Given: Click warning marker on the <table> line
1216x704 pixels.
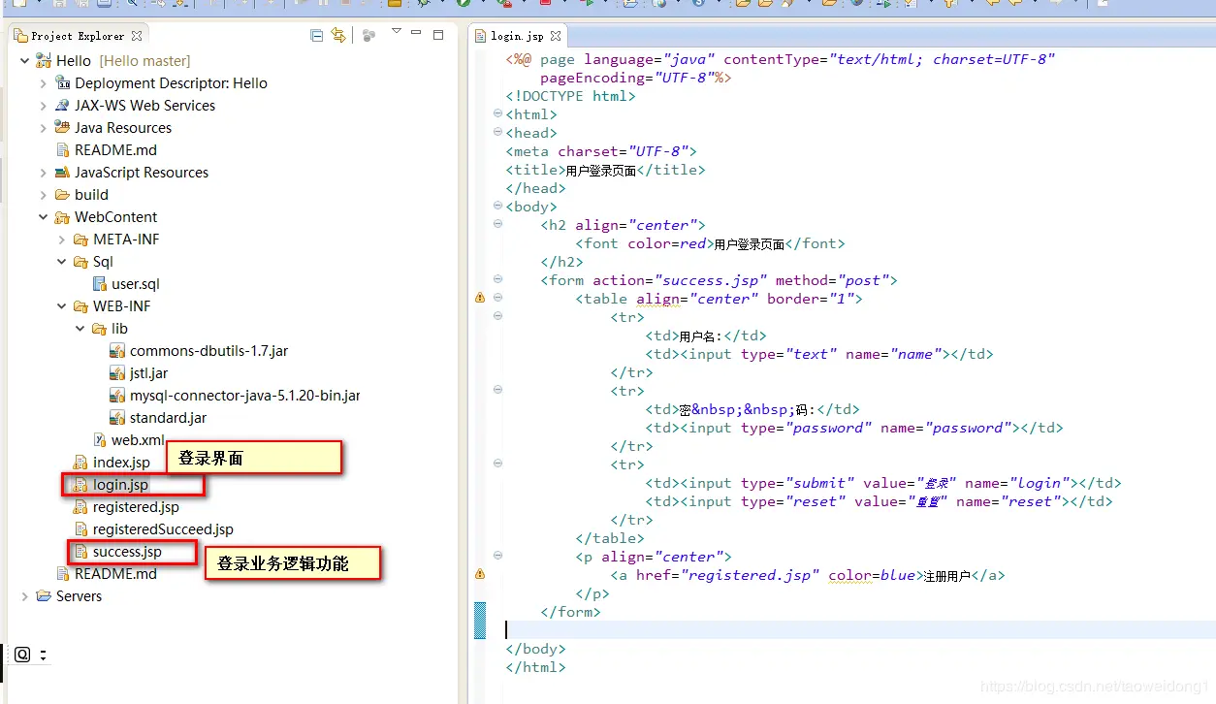Looking at the screenshot, I should pos(479,299).
